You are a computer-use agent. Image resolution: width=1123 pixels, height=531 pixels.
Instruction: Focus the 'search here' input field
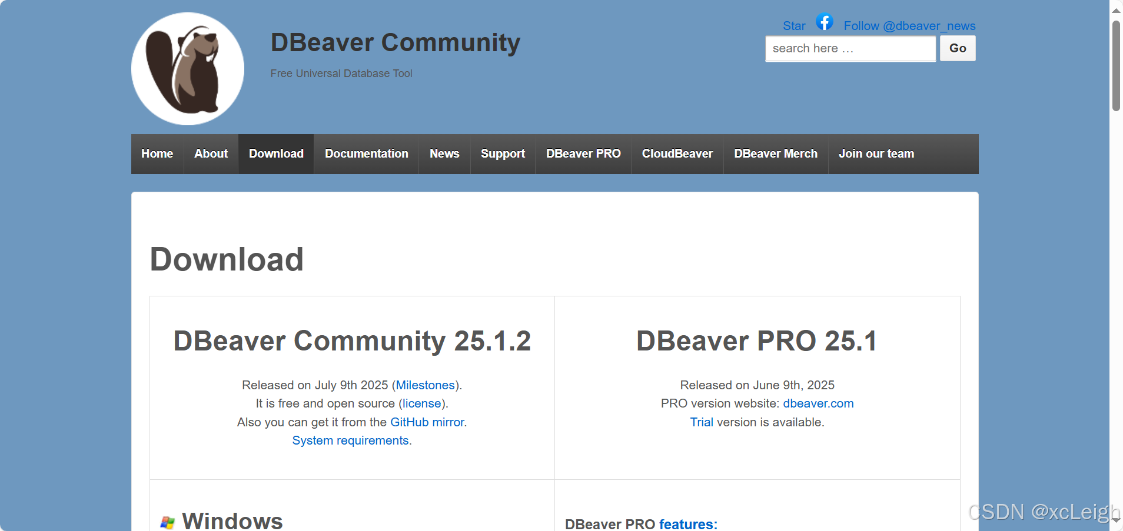tap(850, 48)
